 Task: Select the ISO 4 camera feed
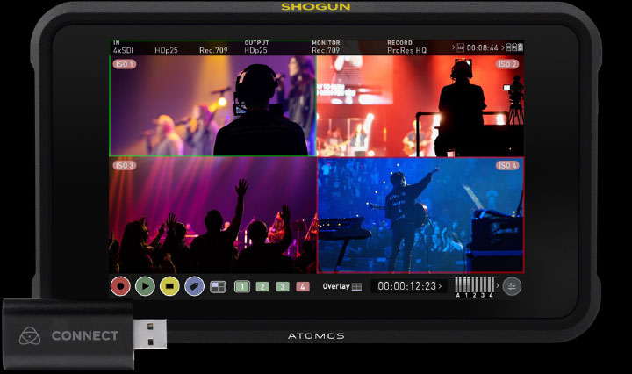click(x=420, y=215)
